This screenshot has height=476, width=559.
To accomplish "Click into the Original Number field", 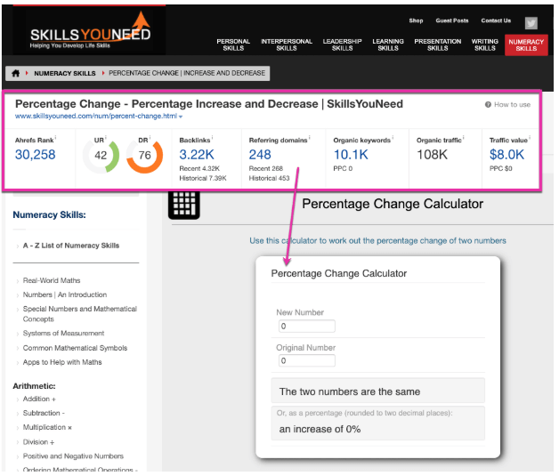I will (306, 361).
